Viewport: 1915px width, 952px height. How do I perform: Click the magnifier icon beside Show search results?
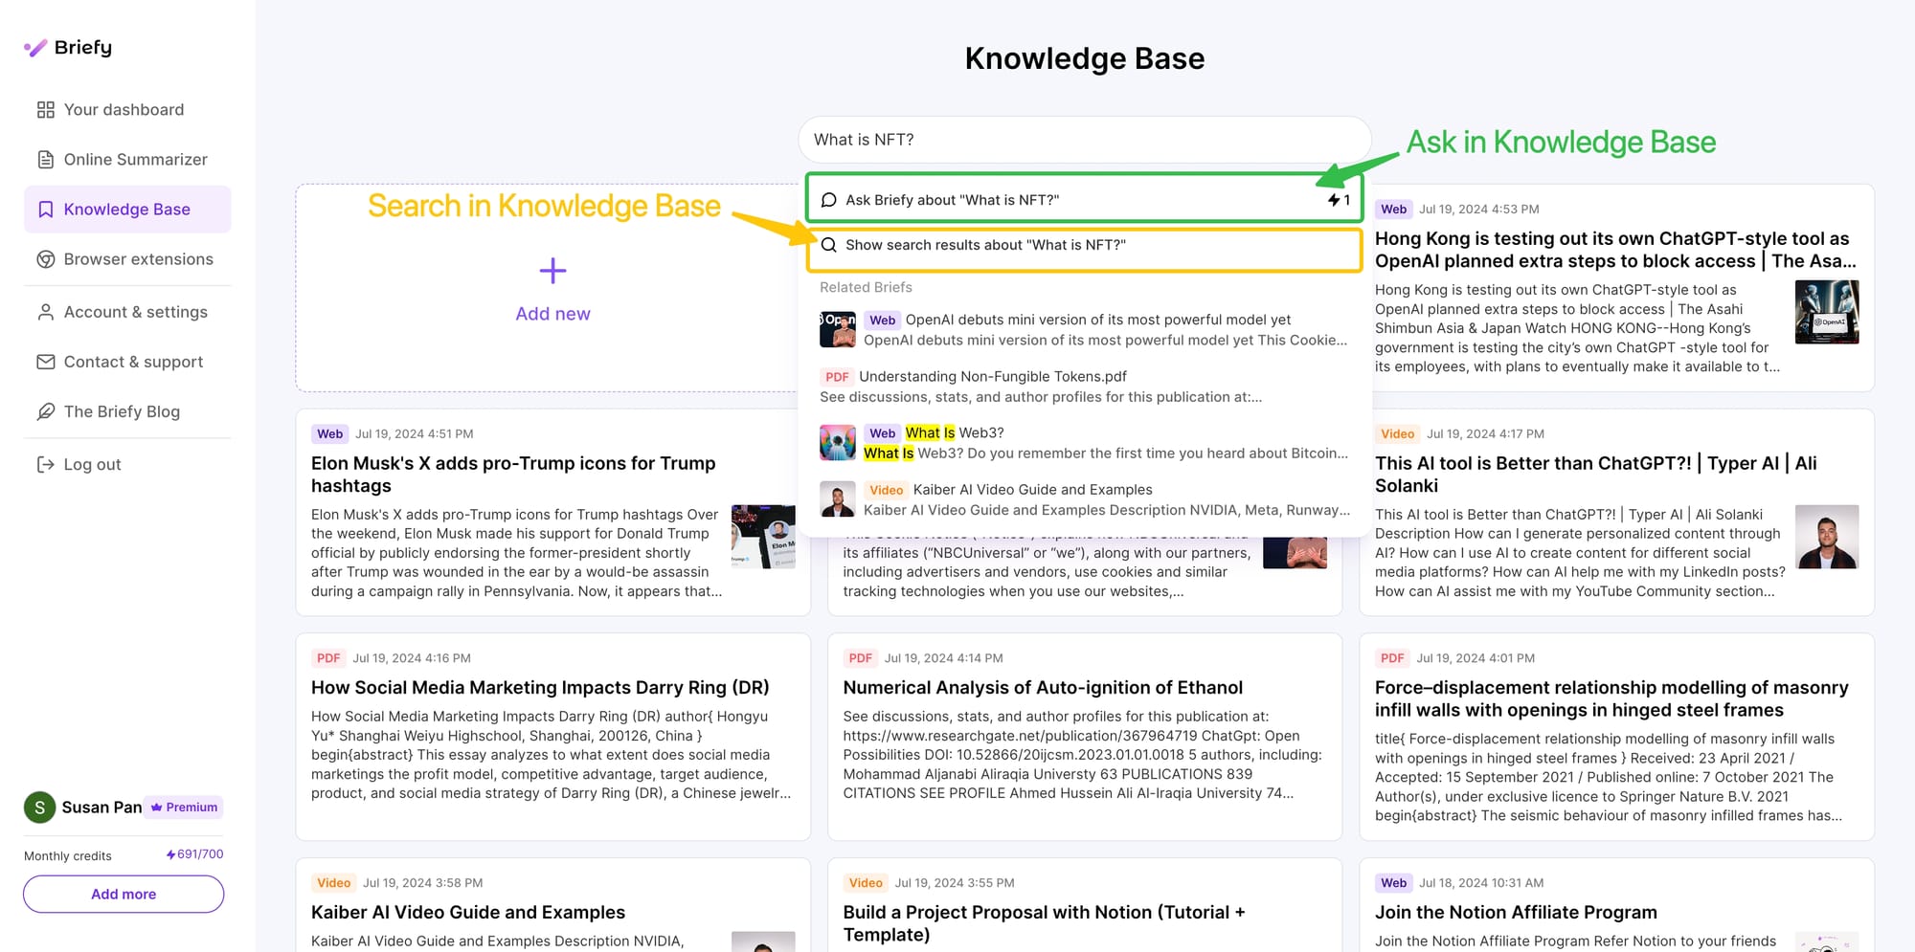tap(829, 245)
